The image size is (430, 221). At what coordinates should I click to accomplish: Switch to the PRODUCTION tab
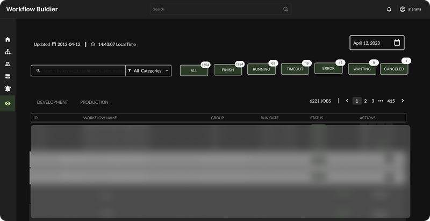95,102
